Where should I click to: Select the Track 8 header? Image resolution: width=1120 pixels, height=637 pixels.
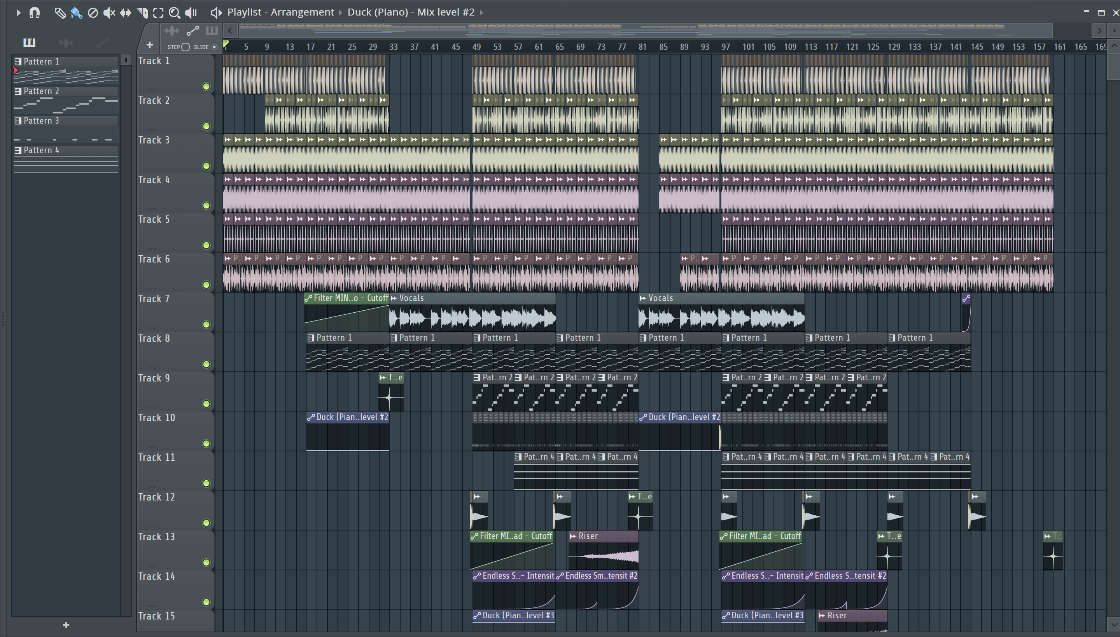point(175,352)
